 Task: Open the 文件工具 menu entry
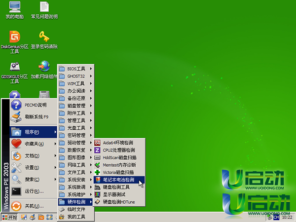tap(75, 172)
